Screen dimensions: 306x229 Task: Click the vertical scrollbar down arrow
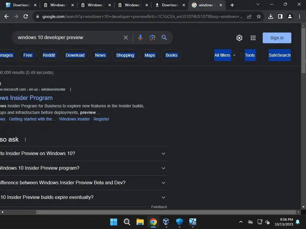coord(303,207)
